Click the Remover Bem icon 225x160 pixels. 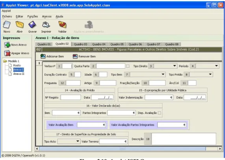click(75, 56)
